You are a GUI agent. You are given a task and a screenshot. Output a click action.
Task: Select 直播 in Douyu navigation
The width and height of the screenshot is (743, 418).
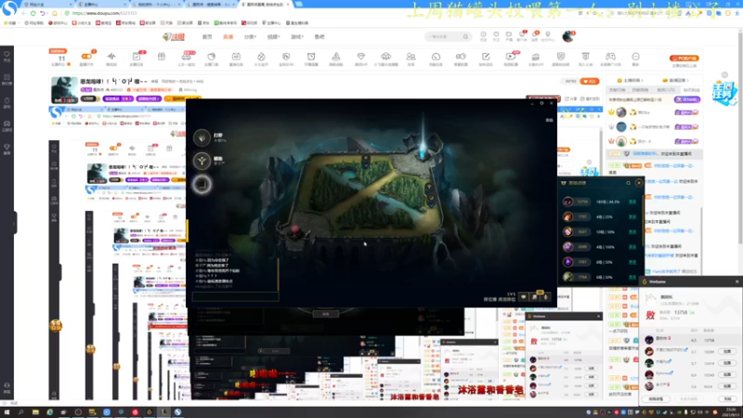(228, 36)
